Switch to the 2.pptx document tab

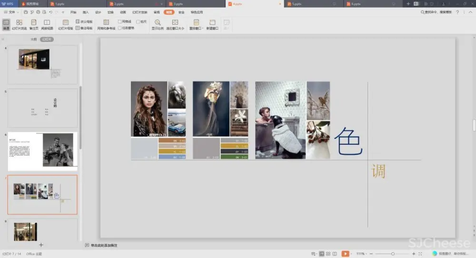[x=119, y=4]
